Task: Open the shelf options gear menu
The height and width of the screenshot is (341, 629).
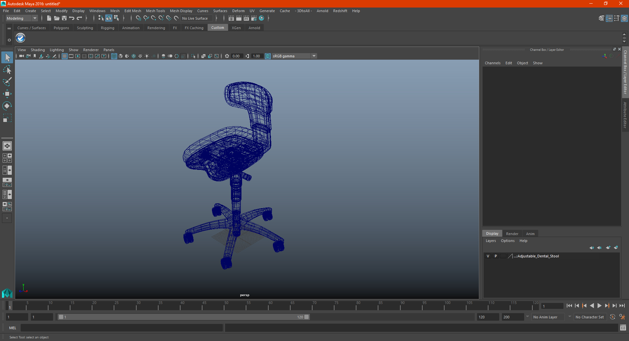Action: click(x=9, y=40)
